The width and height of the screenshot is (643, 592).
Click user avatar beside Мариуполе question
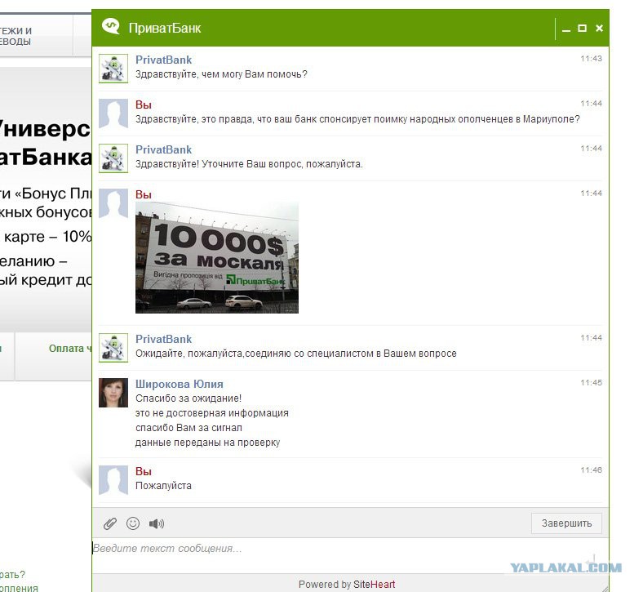pos(113,114)
